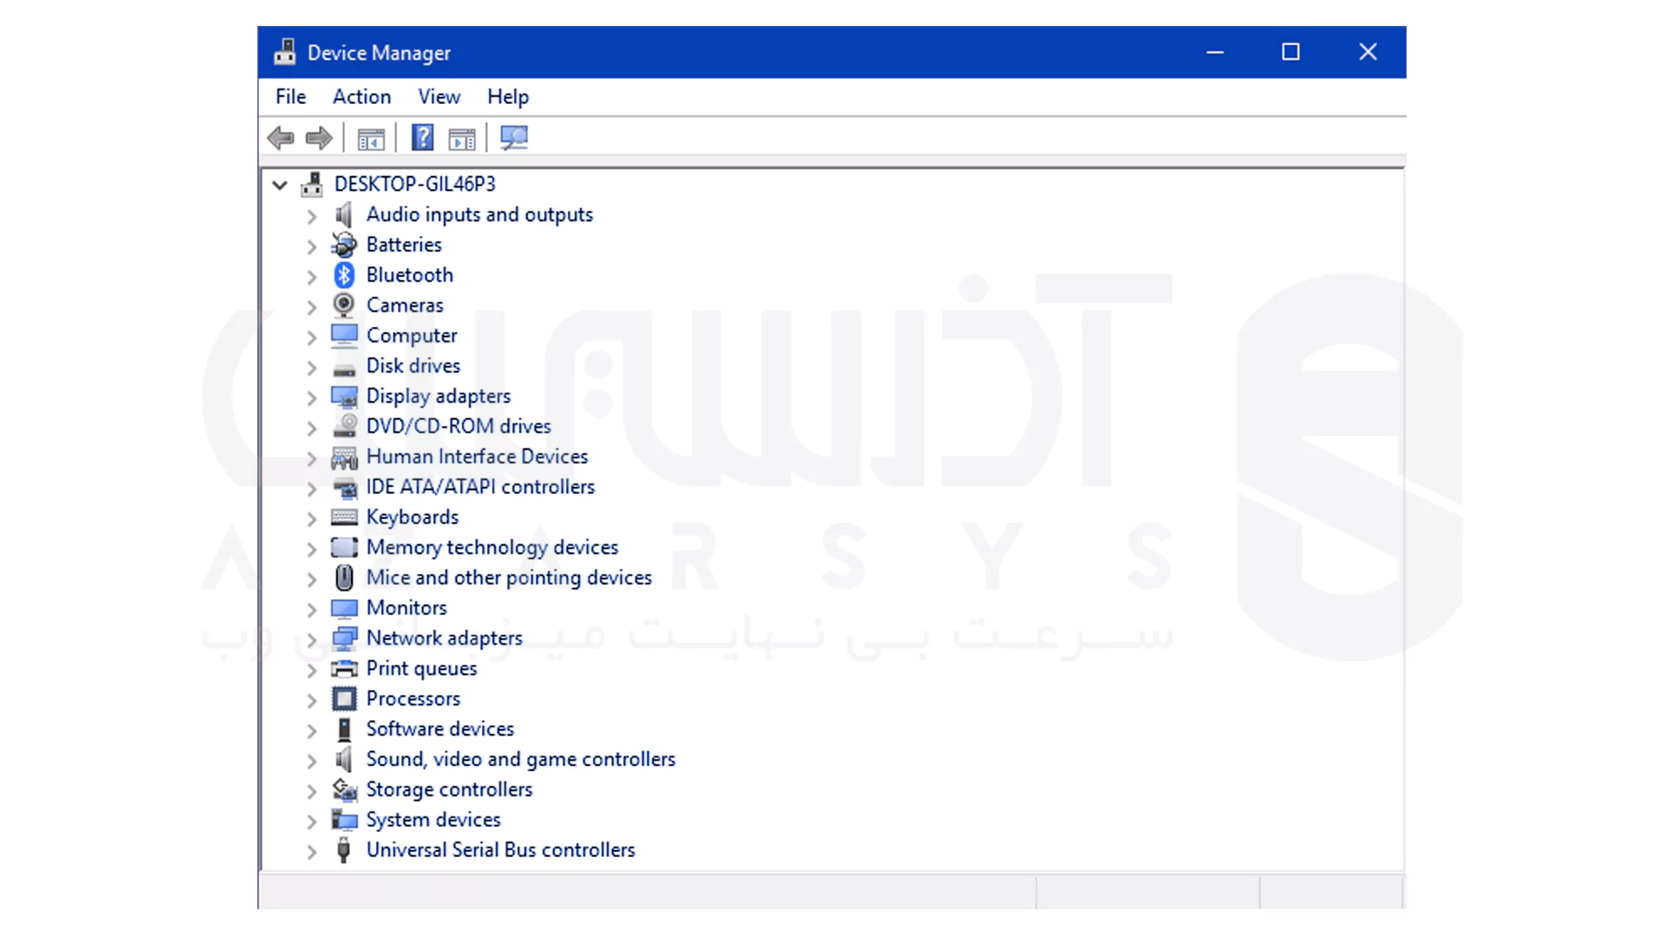Collapse the DESKTOP-GIL46P3 root node
The height and width of the screenshot is (936, 1664).
pyautogui.click(x=279, y=185)
